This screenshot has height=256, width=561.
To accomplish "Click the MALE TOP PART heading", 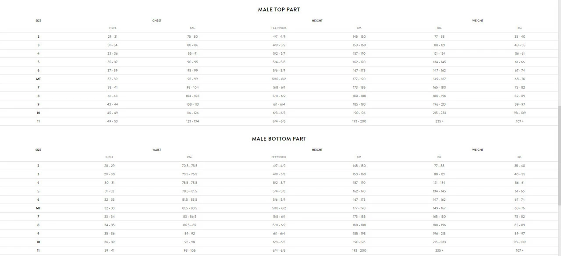I will click(279, 10).
